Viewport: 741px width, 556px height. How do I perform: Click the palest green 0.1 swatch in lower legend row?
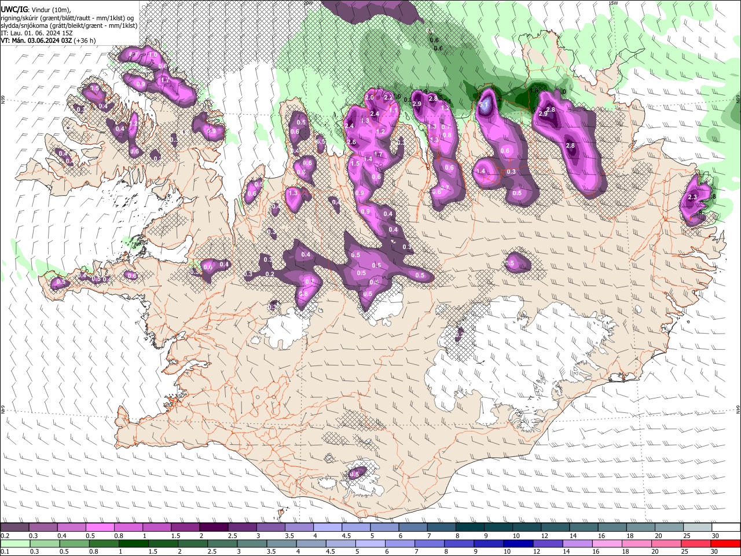tap(15, 543)
